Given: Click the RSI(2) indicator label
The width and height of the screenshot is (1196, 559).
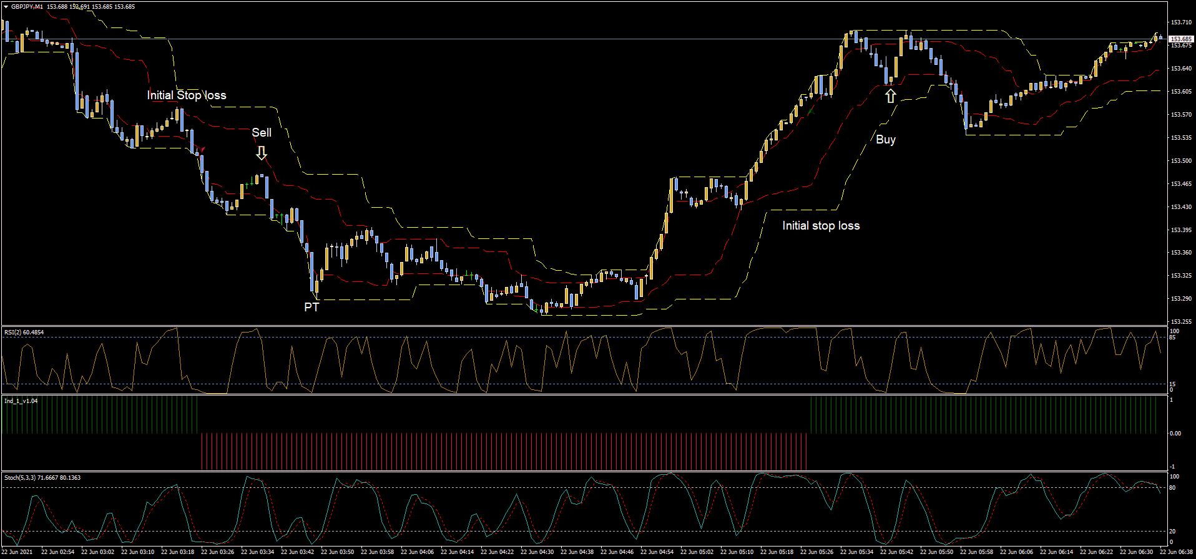Looking at the screenshot, I should tap(24, 333).
